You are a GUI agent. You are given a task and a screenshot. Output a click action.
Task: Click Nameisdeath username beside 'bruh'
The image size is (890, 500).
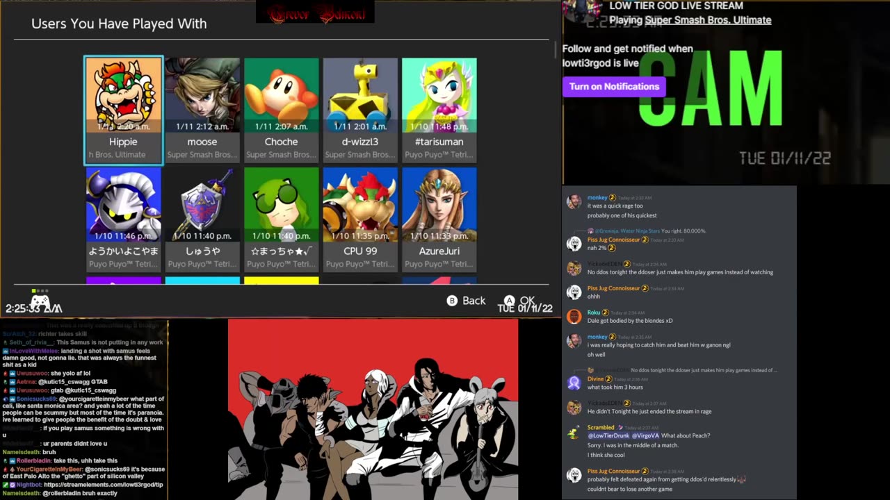20,452
